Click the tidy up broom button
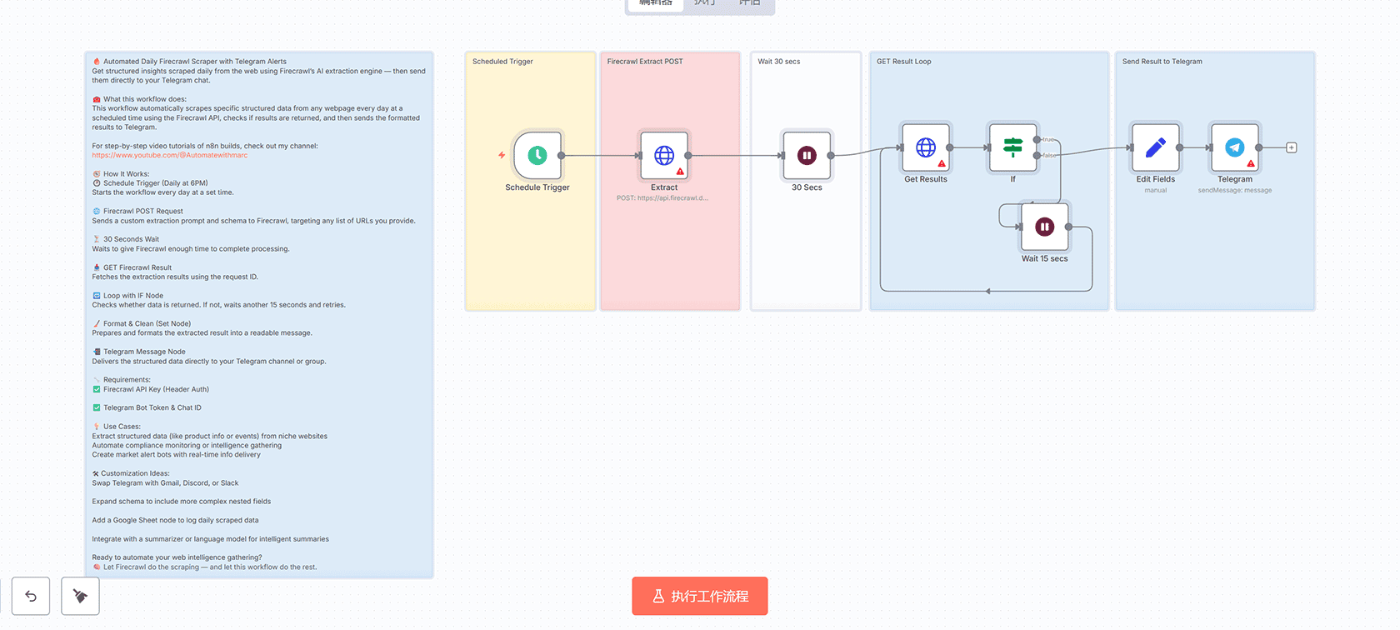The height and width of the screenshot is (630, 1400). (x=80, y=596)
